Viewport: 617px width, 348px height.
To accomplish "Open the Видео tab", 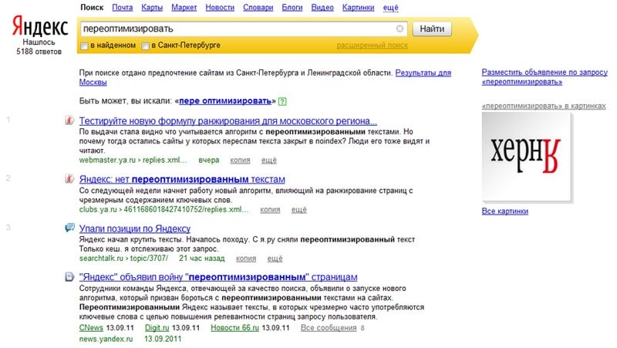I will pyautogui.click(x=322, y=8).
